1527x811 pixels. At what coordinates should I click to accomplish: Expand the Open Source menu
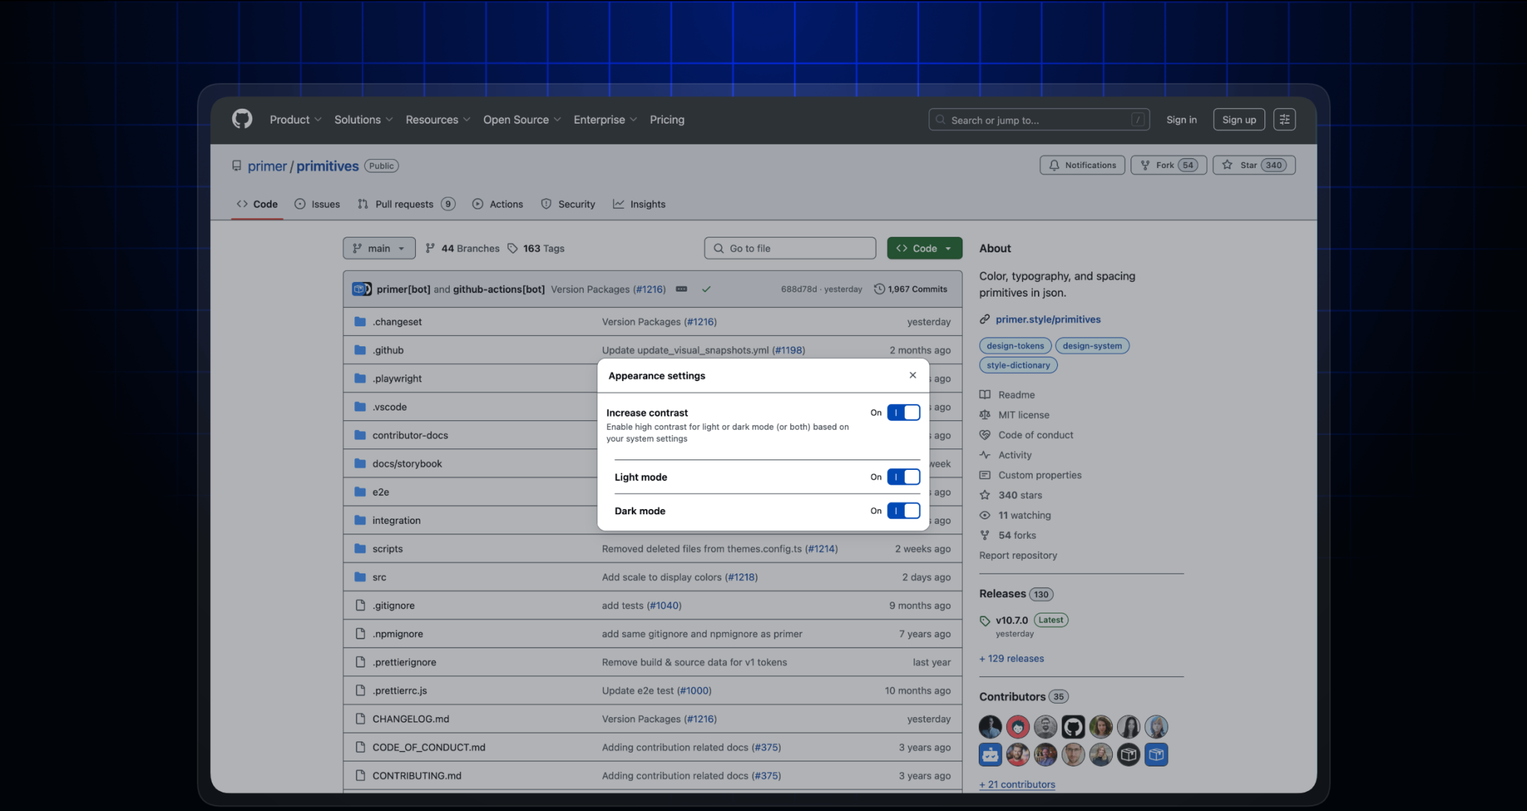pos(522,120)
